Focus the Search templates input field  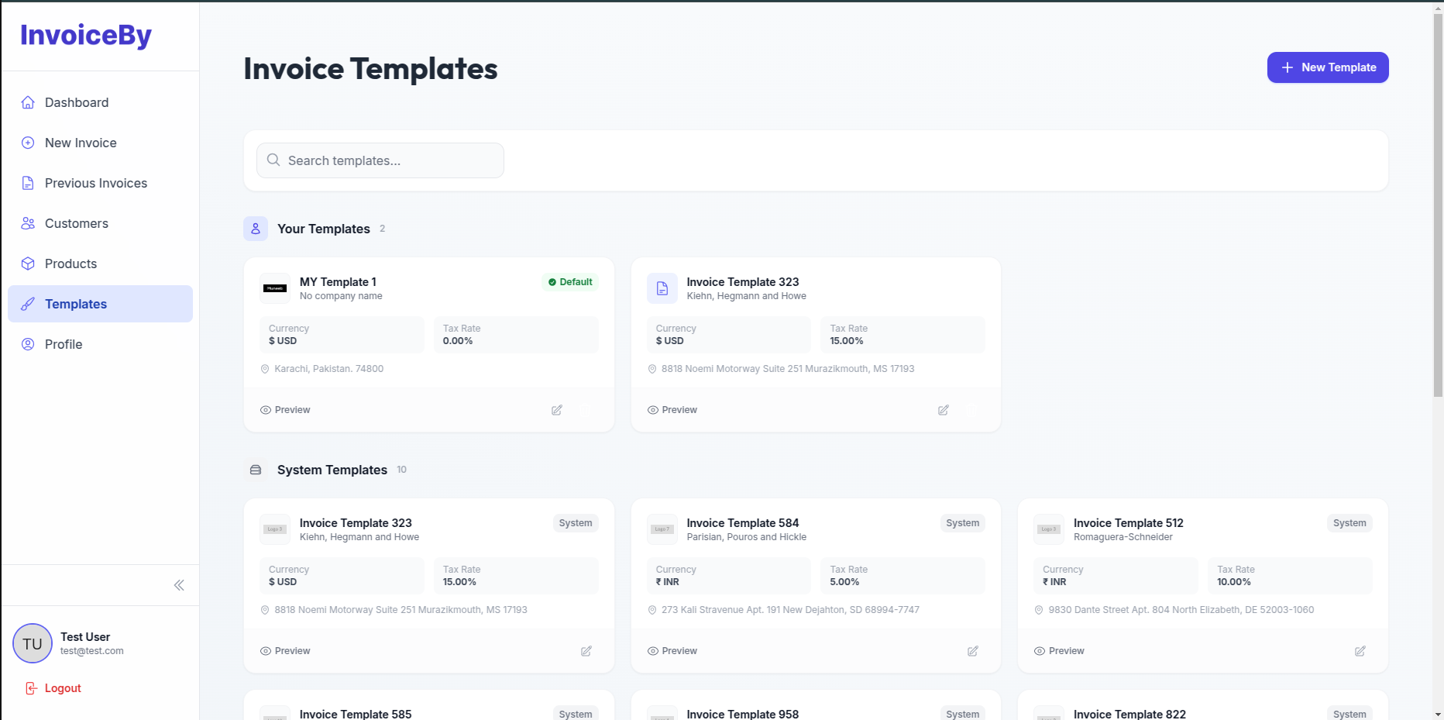[380, 160]
